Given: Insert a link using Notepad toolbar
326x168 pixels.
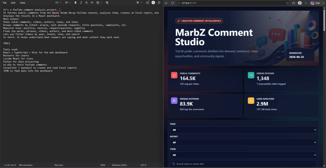Looking at the screenshot, I should [x=92, y=3].
